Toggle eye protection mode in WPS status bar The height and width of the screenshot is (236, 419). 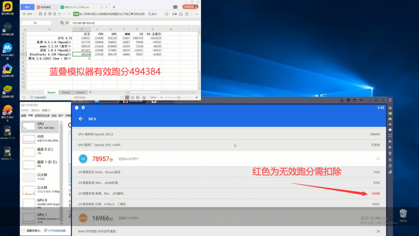(x=144, y=98)
